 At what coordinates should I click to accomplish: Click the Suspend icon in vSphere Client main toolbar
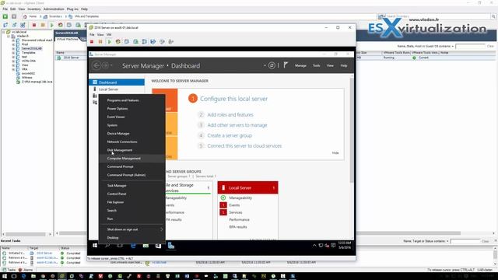pos(43,25)
